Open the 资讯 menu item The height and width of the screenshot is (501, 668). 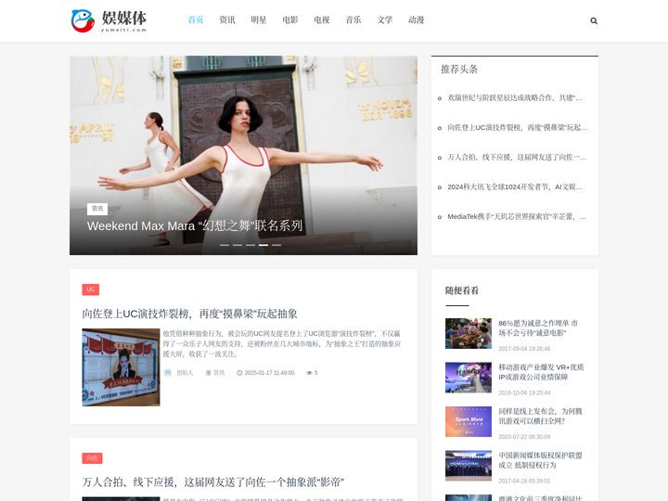click(x=227, y=19)
